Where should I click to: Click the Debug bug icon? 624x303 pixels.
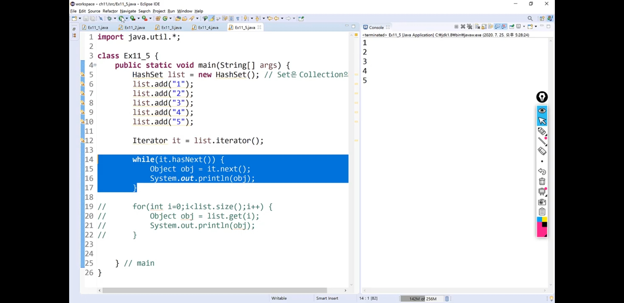coord(109,19)
